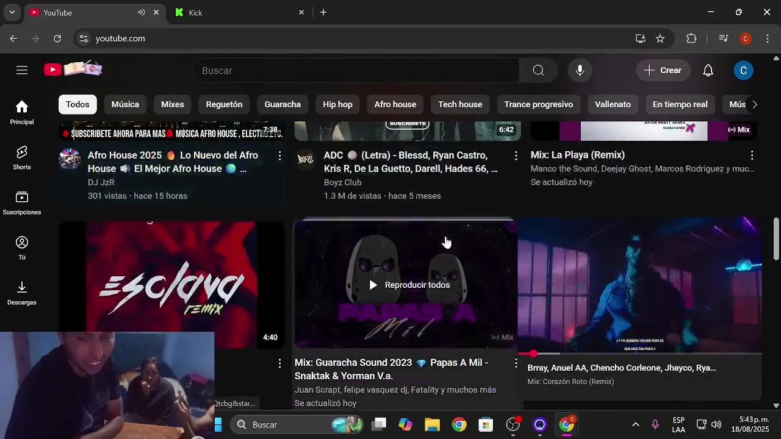This screenshot has height=439, width=781.
Task: Open Suscripciones in the sidebar
Action: click(x=22, y=203)
